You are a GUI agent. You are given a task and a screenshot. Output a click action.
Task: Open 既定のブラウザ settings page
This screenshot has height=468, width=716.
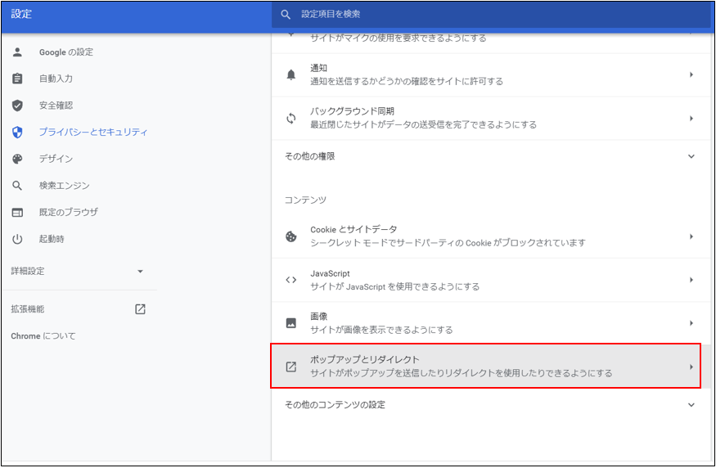coord(69,212)
